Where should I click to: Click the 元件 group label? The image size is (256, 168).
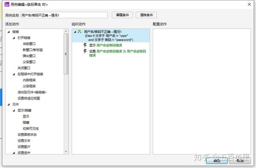click(x=15, y=104)
